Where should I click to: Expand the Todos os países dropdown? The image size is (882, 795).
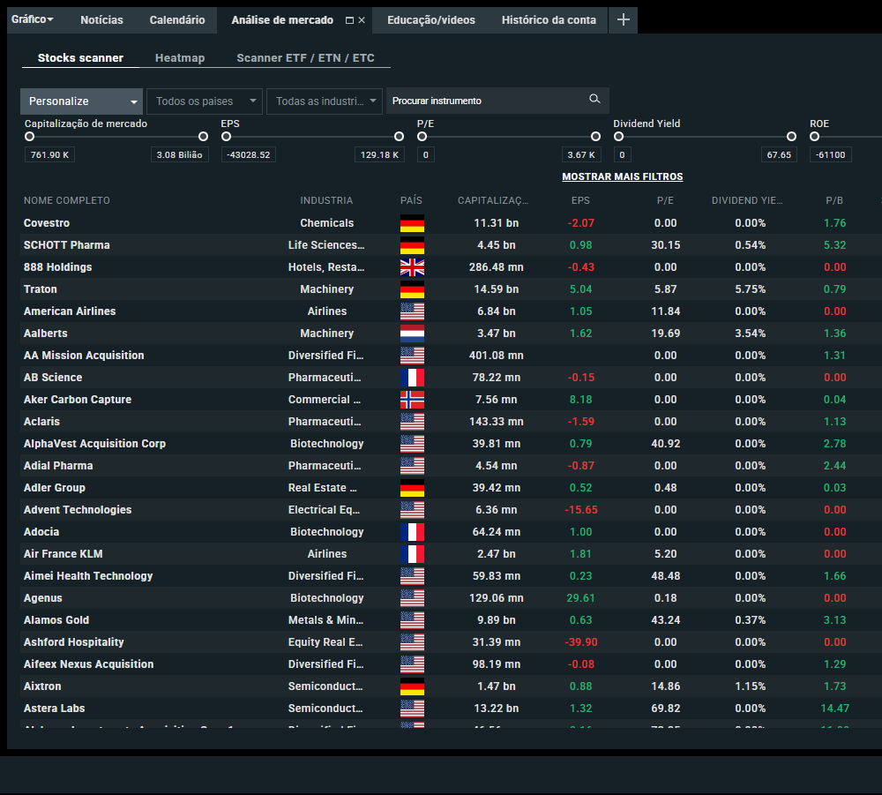pyautogui.click(x=205, y=101)
